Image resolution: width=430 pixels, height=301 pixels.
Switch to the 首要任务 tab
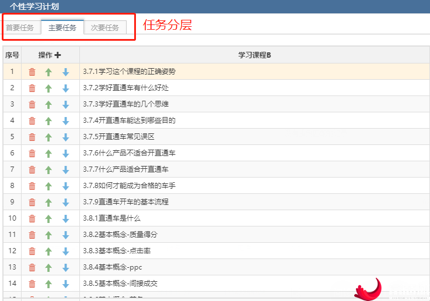click(20, 27)
